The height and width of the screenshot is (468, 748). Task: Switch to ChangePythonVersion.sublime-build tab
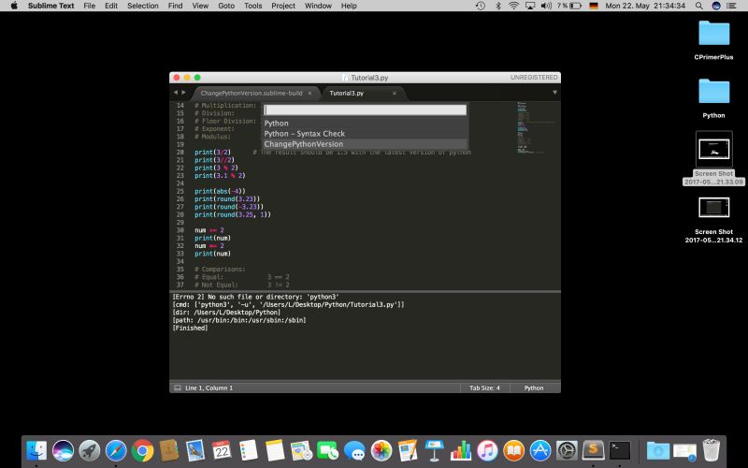(x=252, y=93)
